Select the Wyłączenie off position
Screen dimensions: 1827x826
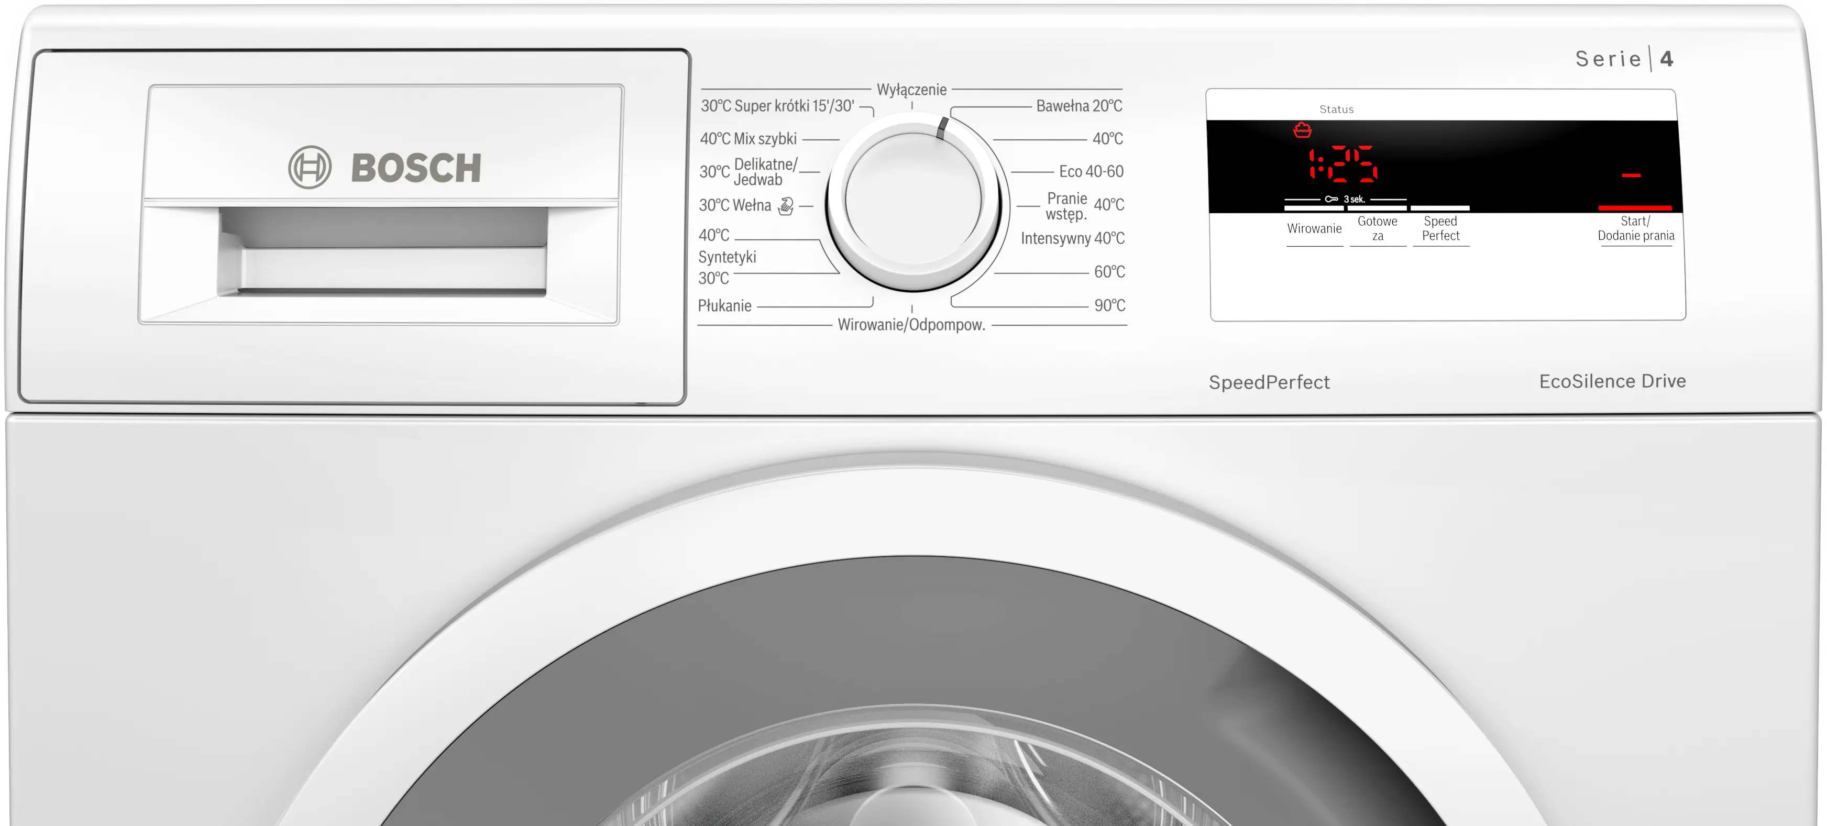coord(911,90)
